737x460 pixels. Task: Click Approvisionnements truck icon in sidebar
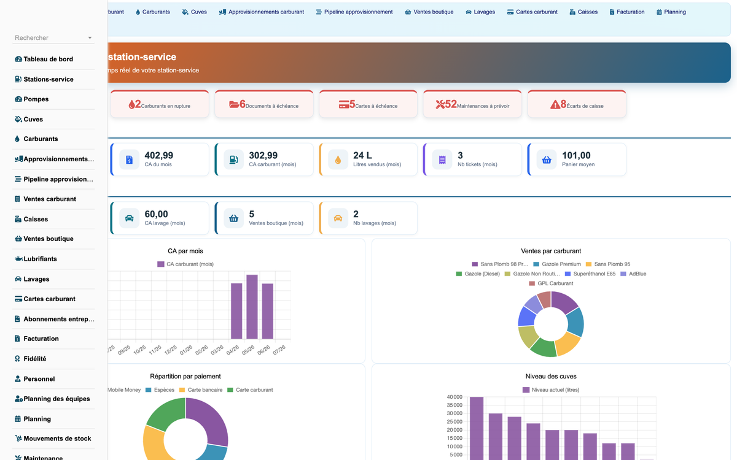click(18, 159)
